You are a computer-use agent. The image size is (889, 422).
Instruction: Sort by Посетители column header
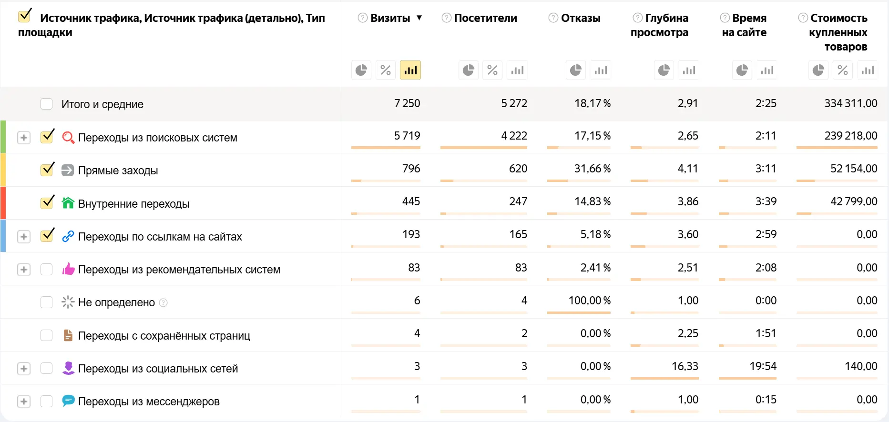click(485, 18)
